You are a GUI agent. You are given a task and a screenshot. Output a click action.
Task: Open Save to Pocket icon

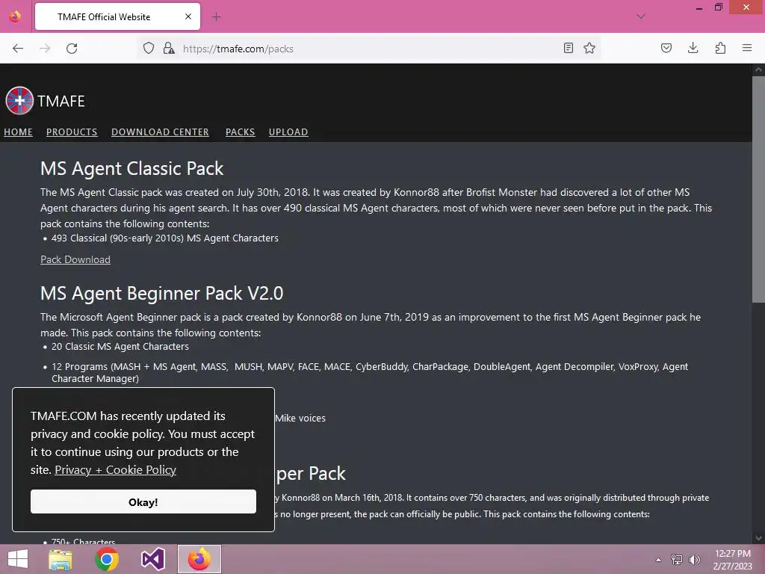coord(666,48)
